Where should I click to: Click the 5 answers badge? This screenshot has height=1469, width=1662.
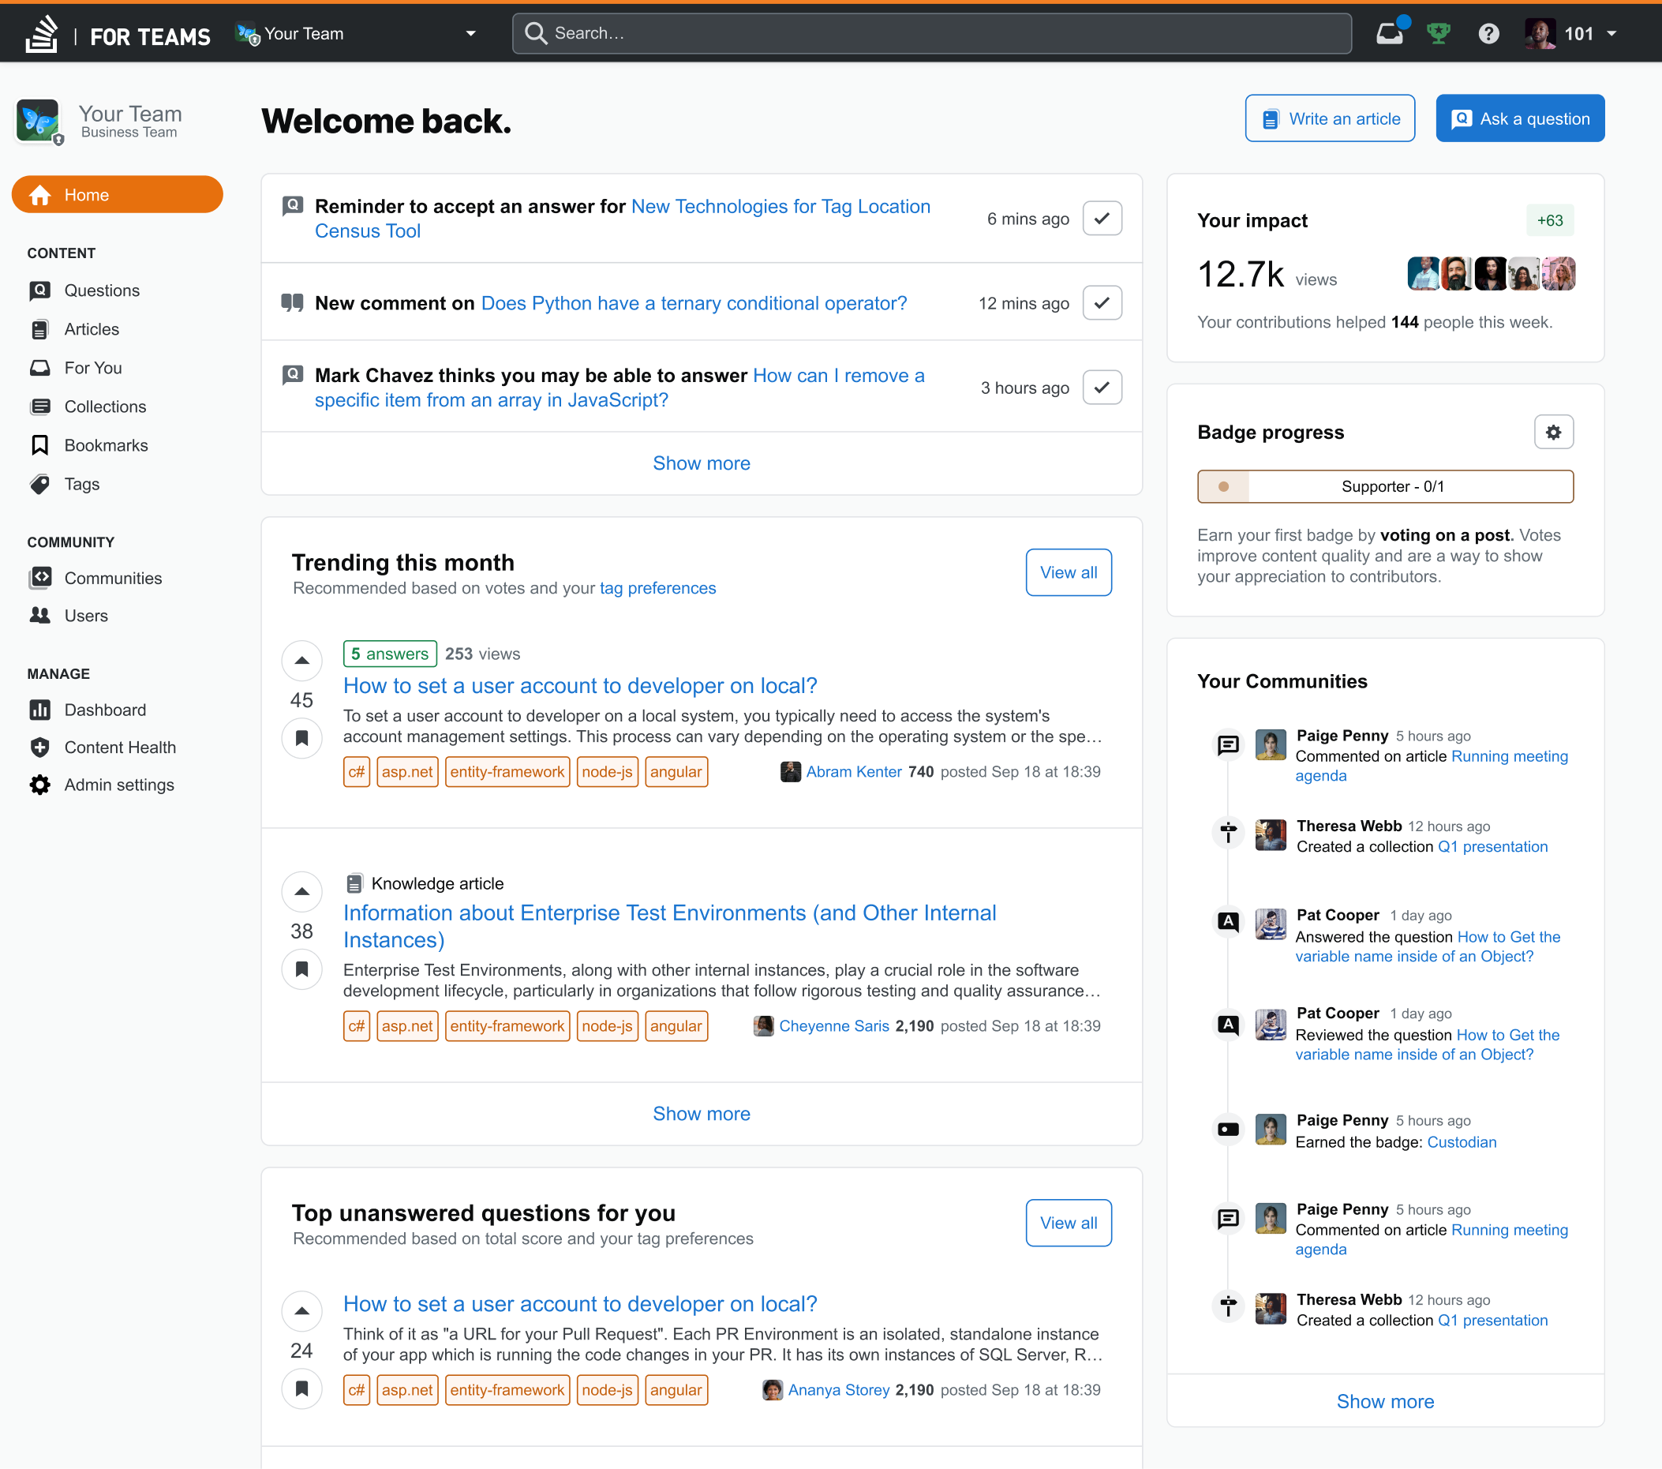click(x=390, y=654)
